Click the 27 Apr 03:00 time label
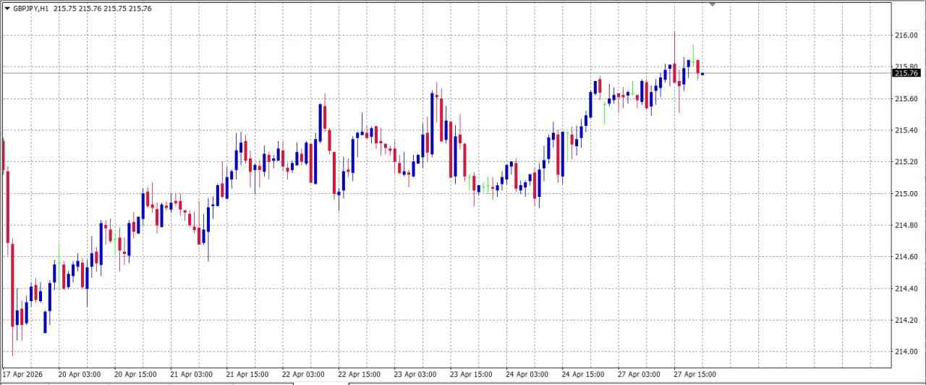This screenshot has width=926, height=385. click(639, 375)
